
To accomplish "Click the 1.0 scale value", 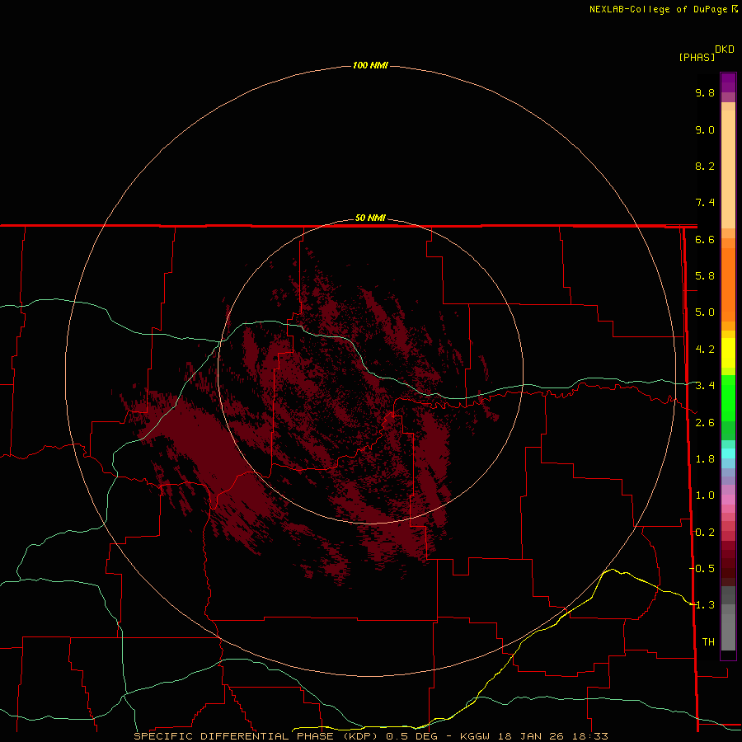I will (705, 495).
